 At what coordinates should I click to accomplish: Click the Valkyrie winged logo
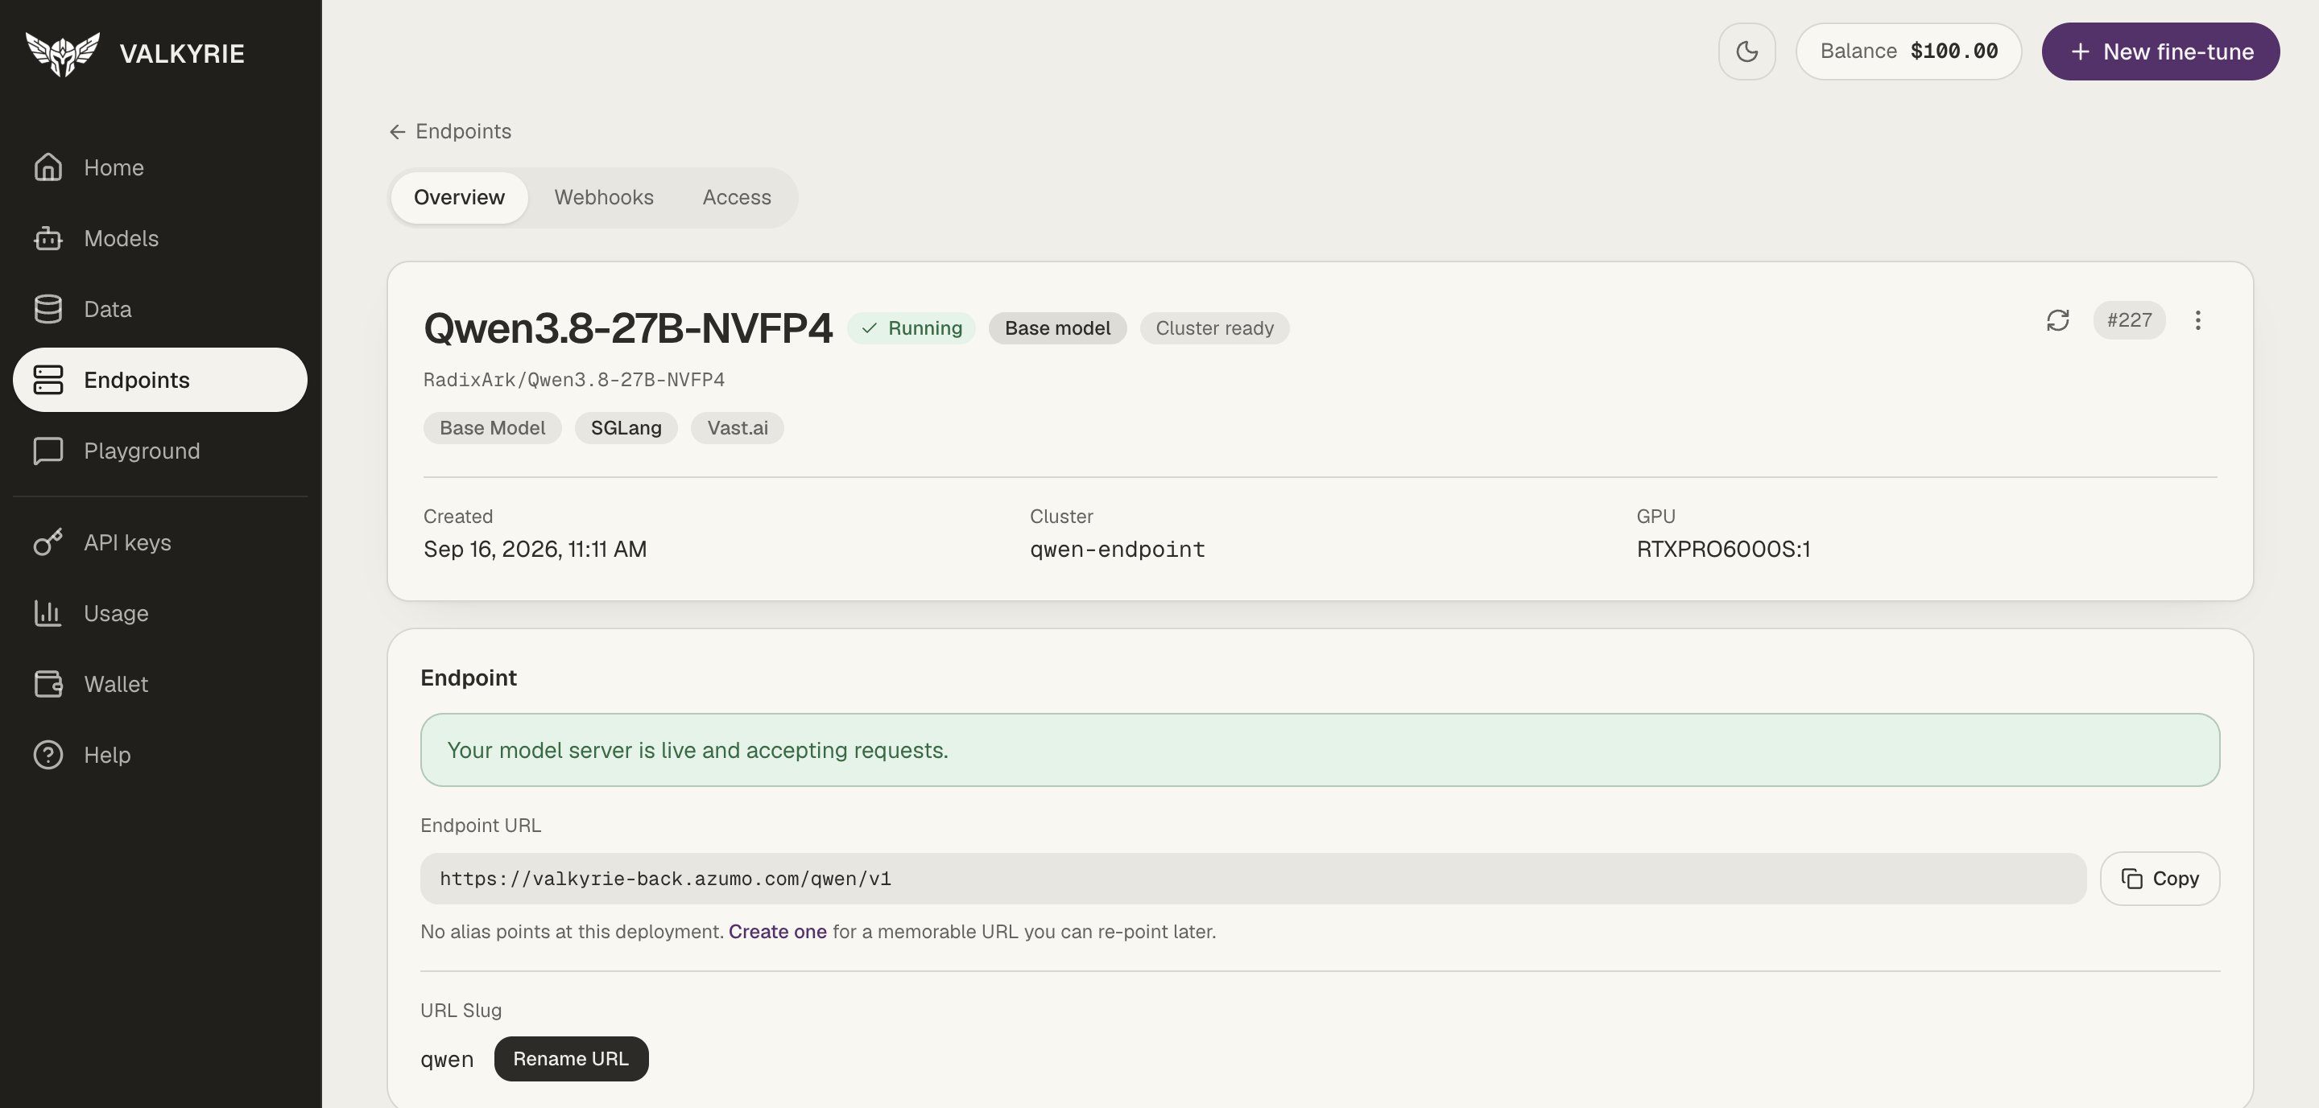click(62, 53)
